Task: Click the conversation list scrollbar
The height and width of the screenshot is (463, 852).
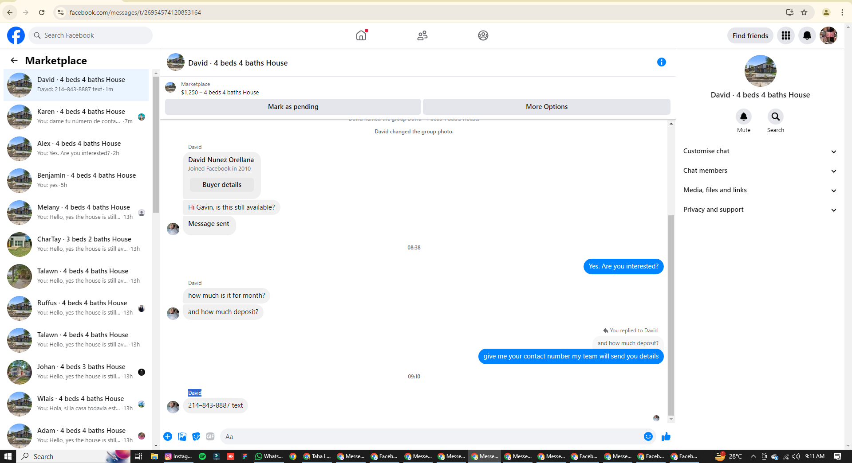Action: coord(156,144)
